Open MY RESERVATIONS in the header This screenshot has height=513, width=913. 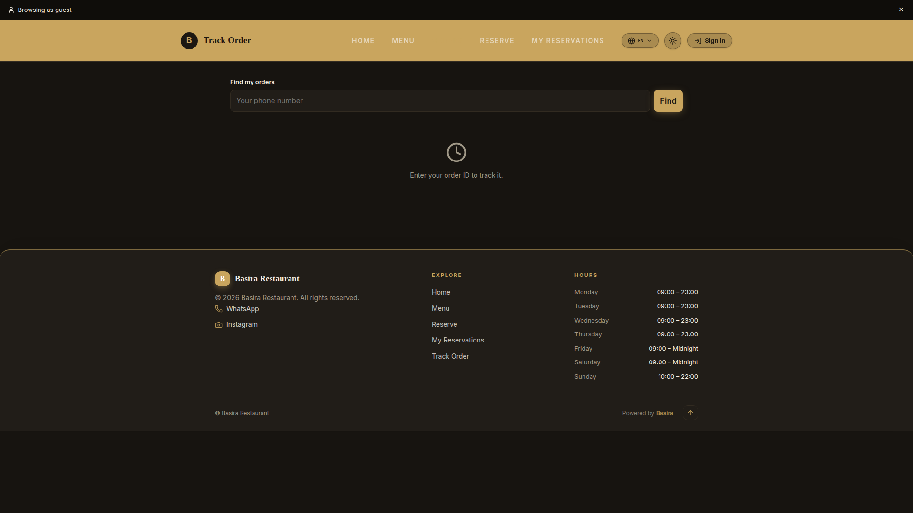coord(567,41)
